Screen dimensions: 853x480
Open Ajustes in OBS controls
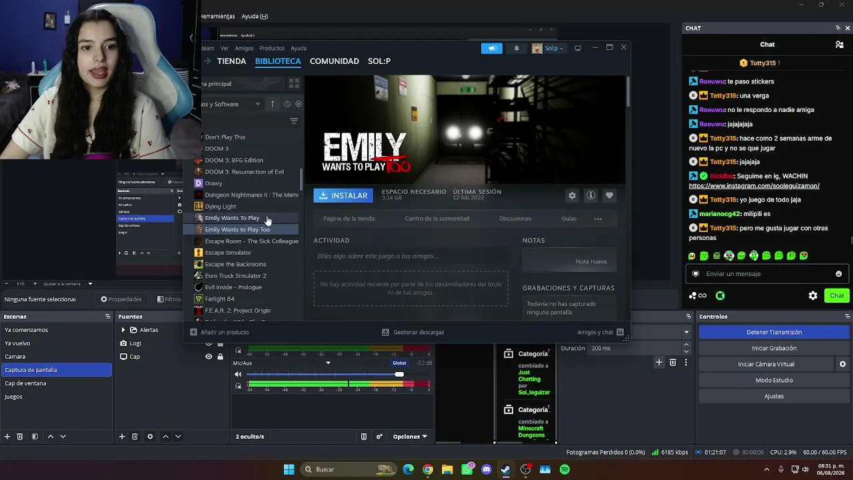(x=774, y=396)
